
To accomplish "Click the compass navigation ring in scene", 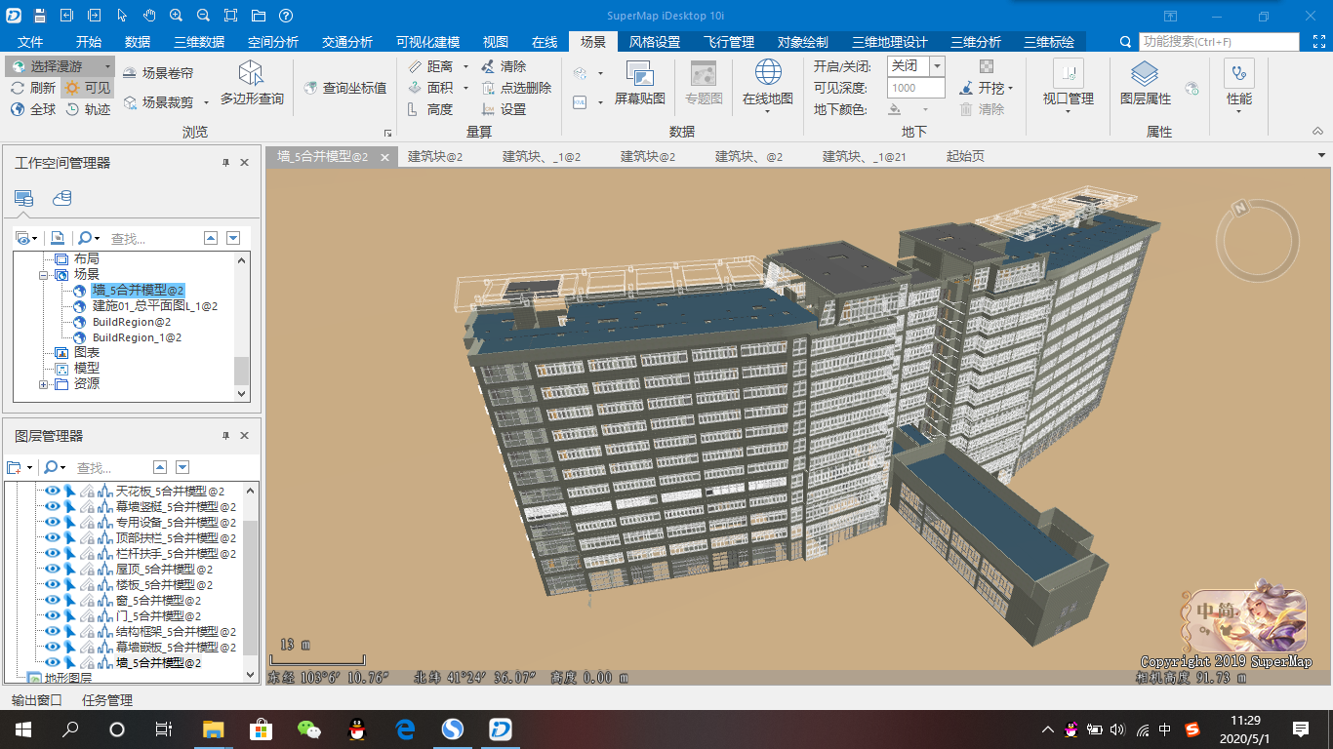I will [1257, 241].
